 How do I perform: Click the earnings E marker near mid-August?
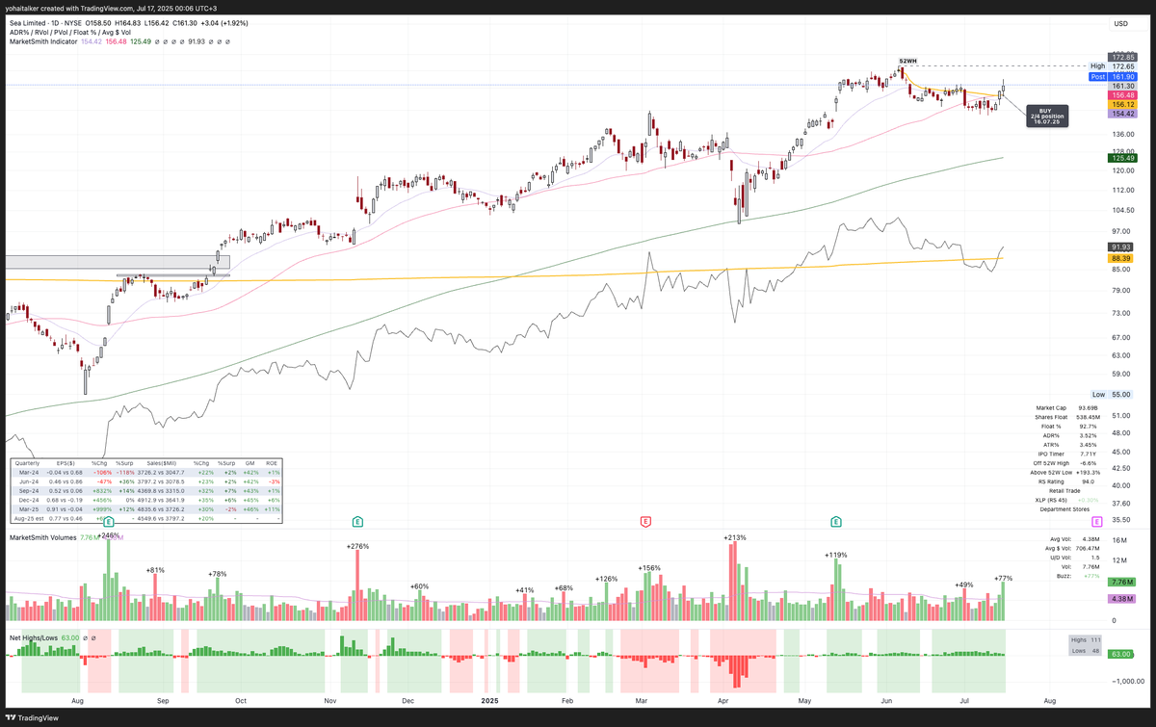pyautogui.click(x=109, y=521)
